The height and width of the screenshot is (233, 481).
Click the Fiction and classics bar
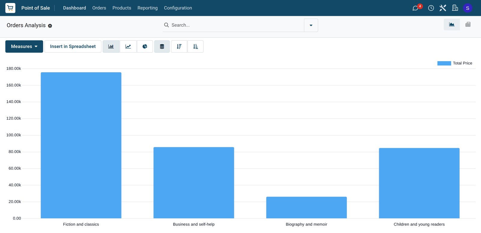point(81,145)
